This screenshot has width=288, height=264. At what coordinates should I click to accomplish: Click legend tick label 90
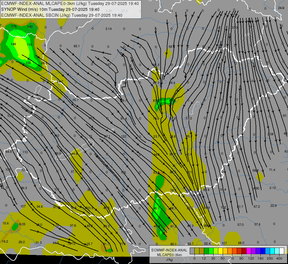point(241,258)
